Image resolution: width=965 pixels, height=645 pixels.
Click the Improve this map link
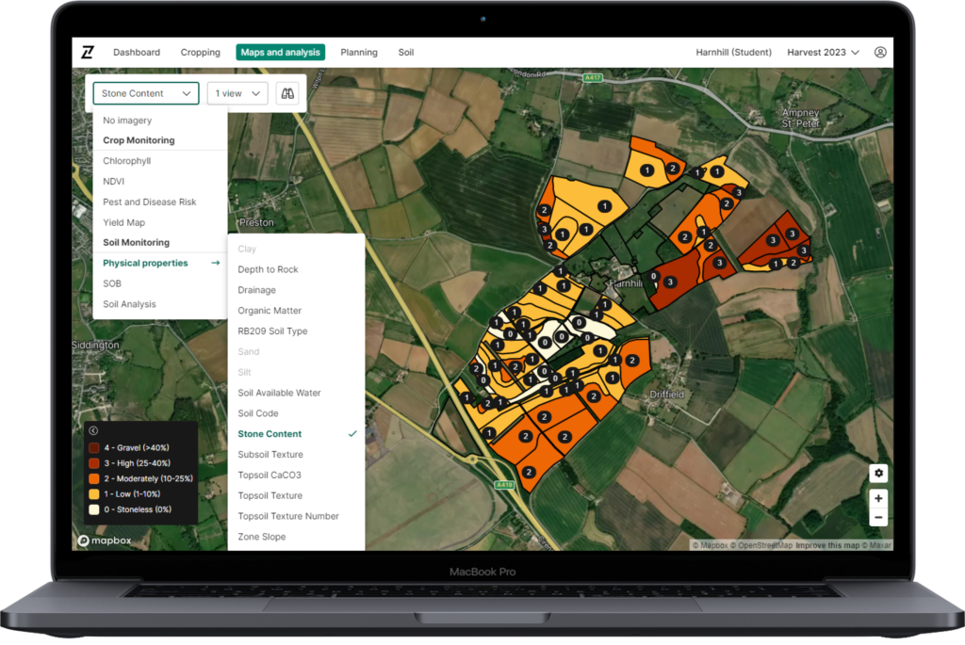point(829,545)
